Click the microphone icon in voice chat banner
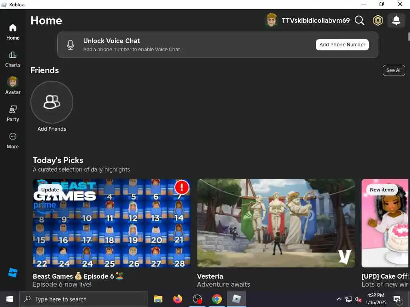 70,45
